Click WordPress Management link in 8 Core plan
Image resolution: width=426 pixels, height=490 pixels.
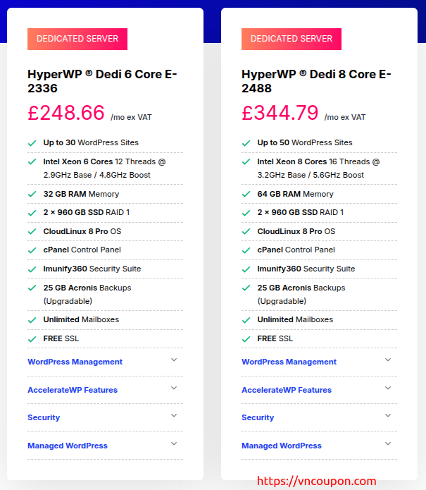[289, 362]
